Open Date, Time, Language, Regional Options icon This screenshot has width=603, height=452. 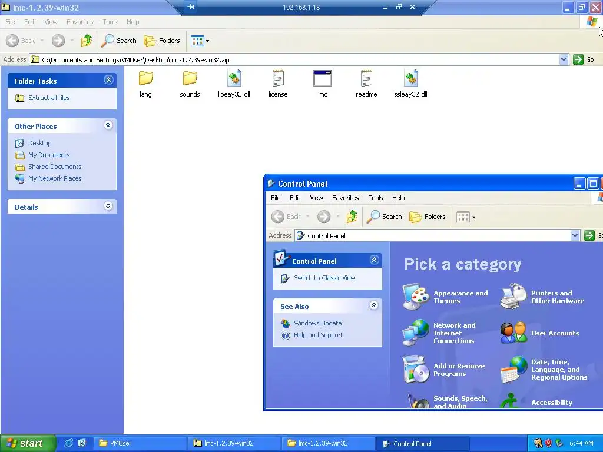pyautogui.click(x=513, y=370)
